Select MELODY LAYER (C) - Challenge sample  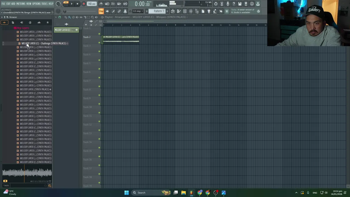click(43, 43)
